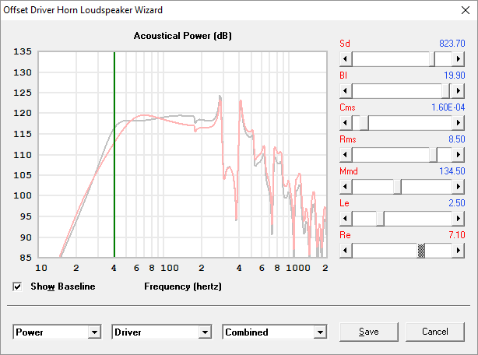The image size is (478, 355).
Task: Click the Acoustical Power (dB) chart title
Action: (x=183, y=36)
